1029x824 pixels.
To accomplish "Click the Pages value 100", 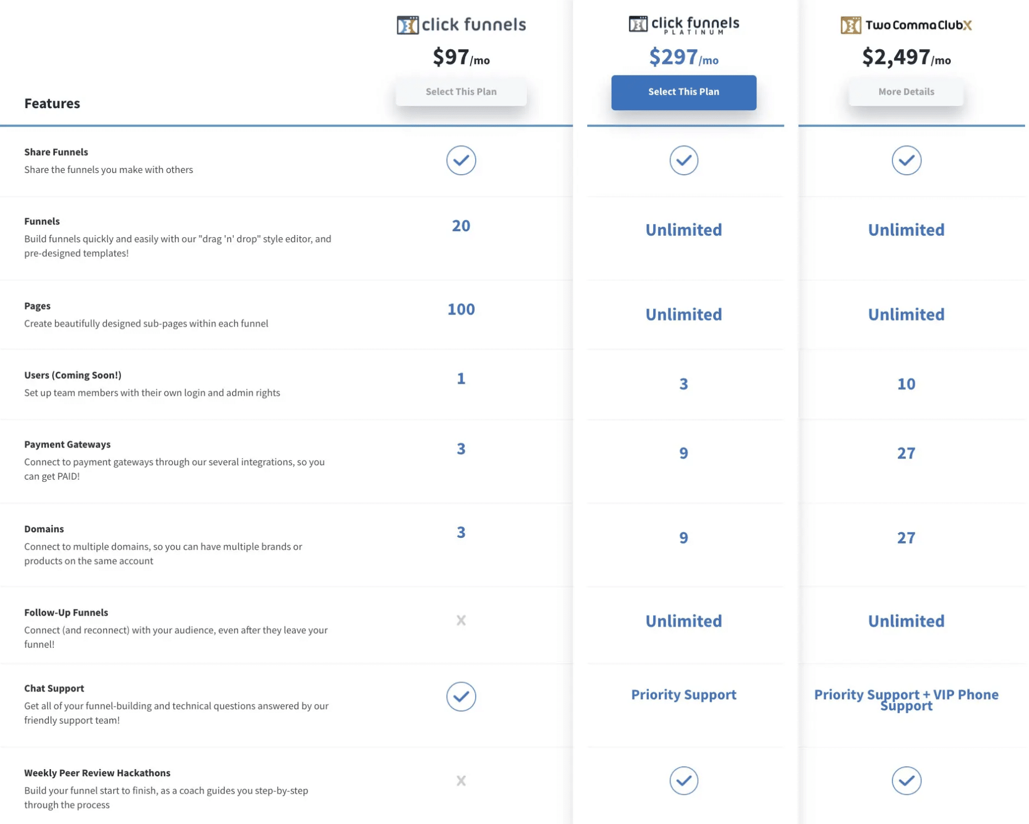I will pos(461,309).
